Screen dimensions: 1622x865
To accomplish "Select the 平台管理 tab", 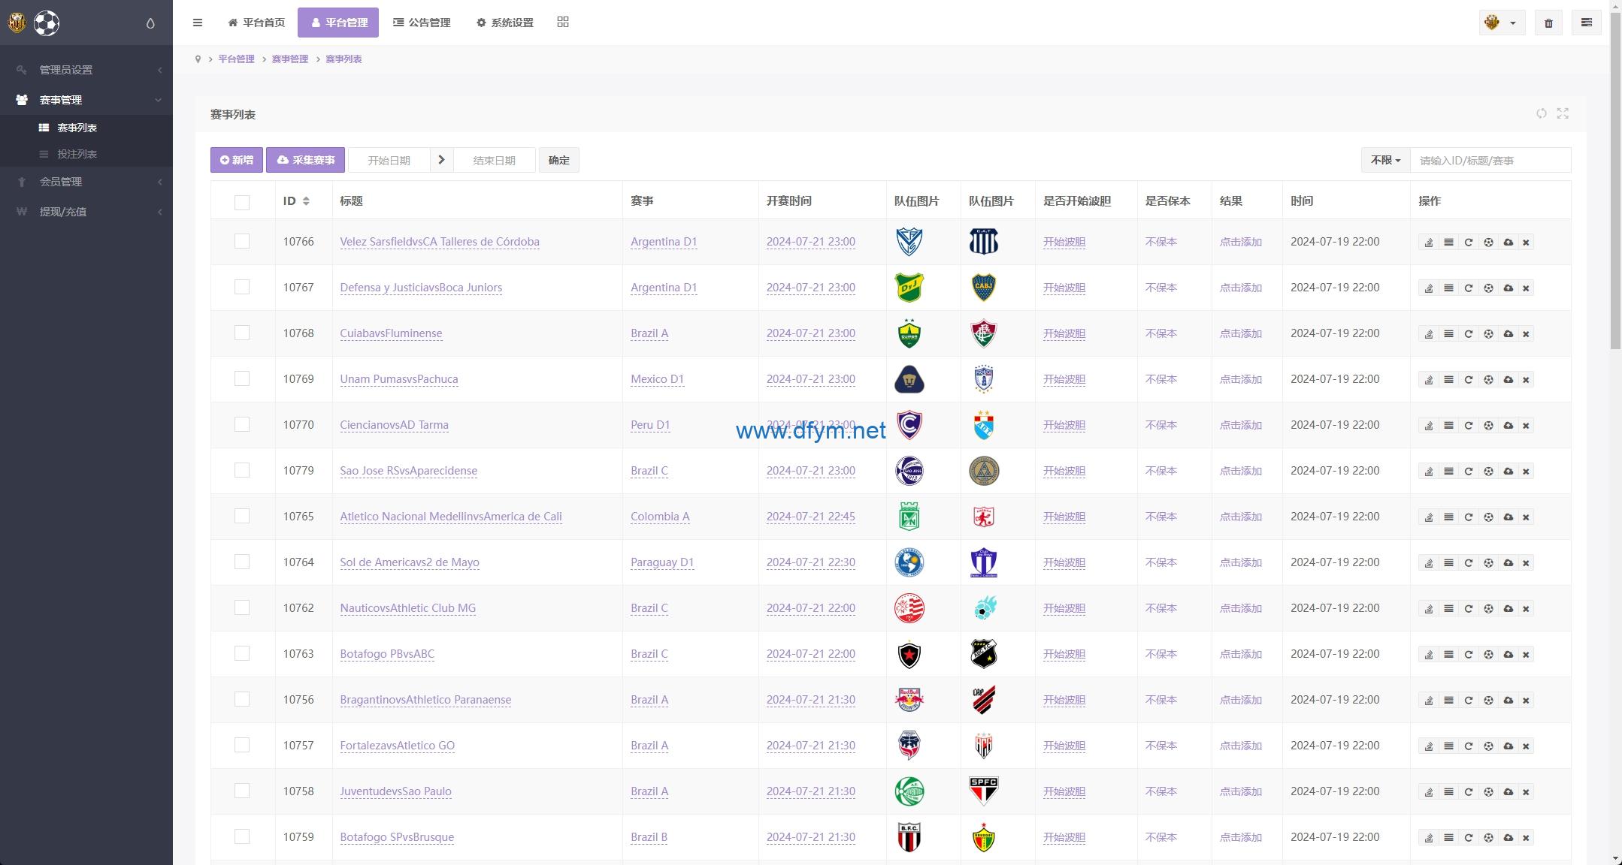I will pos(338,23).
